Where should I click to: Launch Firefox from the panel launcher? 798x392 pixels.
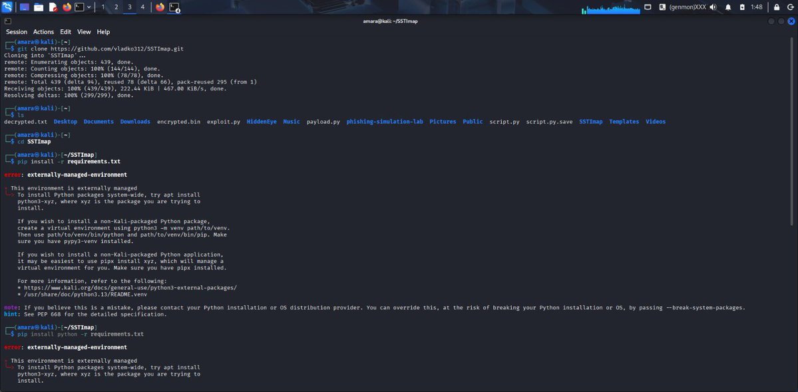click(x=67, y=7)
